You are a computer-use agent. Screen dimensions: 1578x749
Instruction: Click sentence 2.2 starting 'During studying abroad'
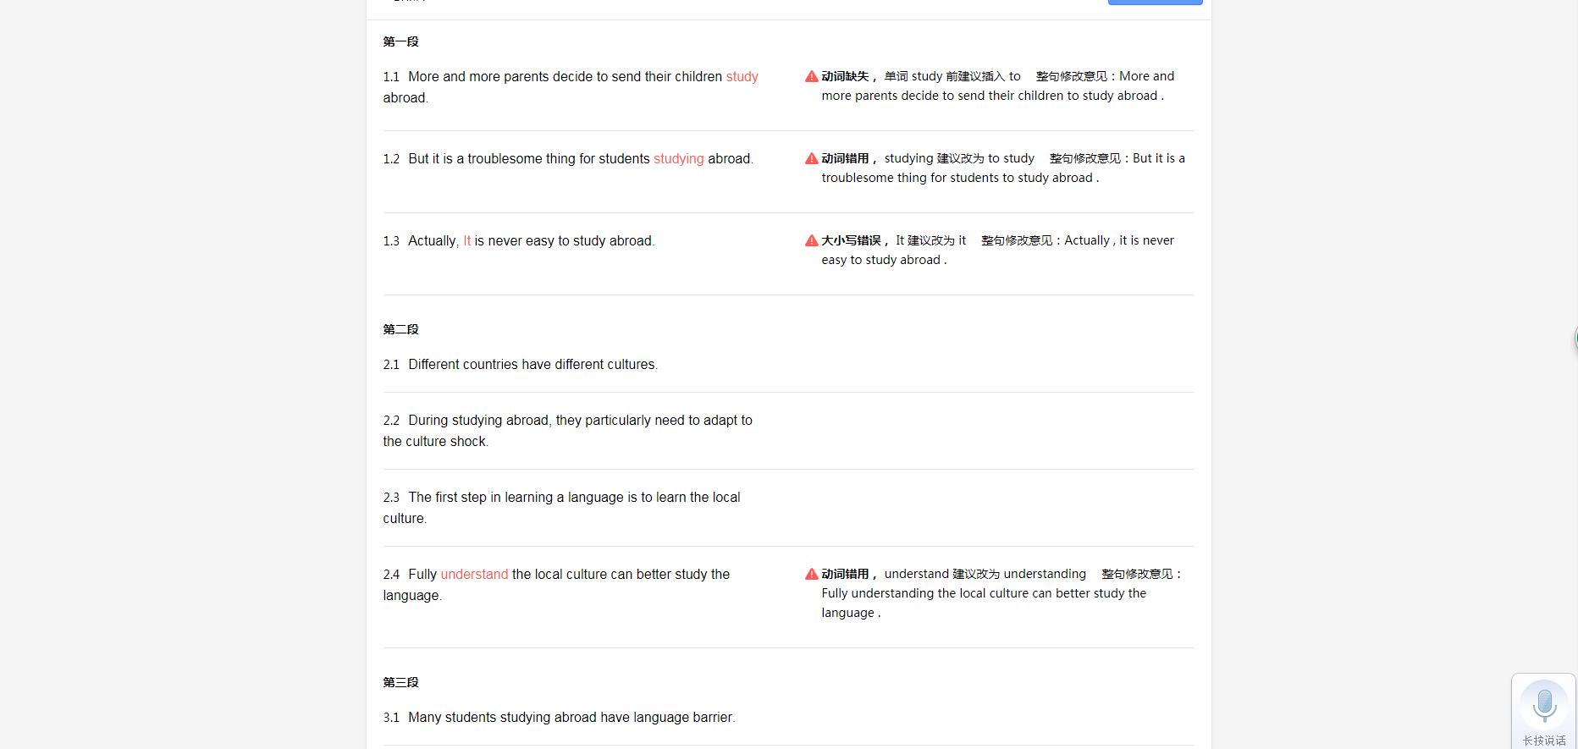(x=567, y=430)
